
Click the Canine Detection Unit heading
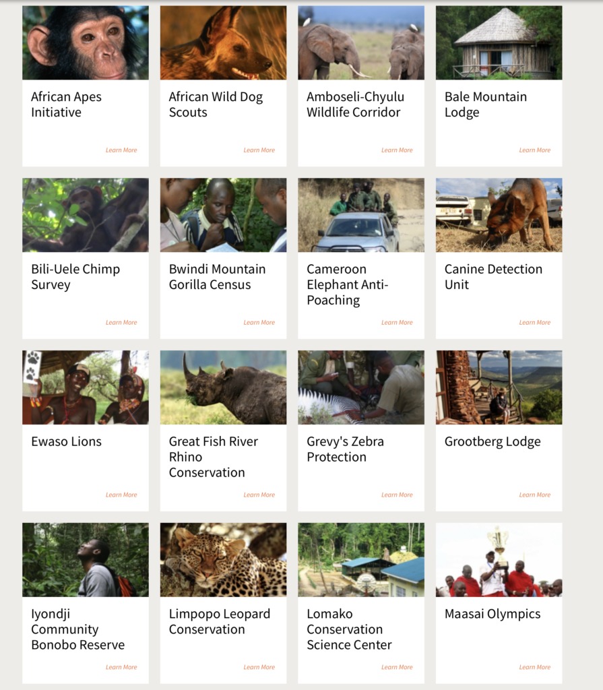[493, 277]
